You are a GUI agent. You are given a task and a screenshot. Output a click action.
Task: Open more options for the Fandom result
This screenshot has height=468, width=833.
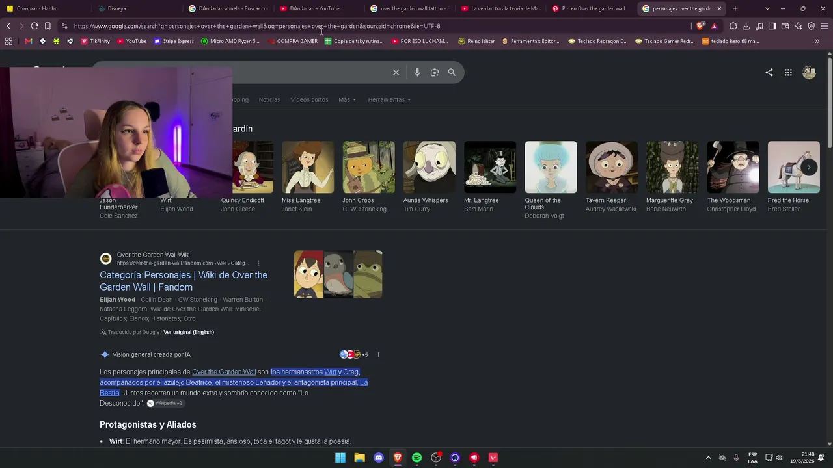point(258,263)
